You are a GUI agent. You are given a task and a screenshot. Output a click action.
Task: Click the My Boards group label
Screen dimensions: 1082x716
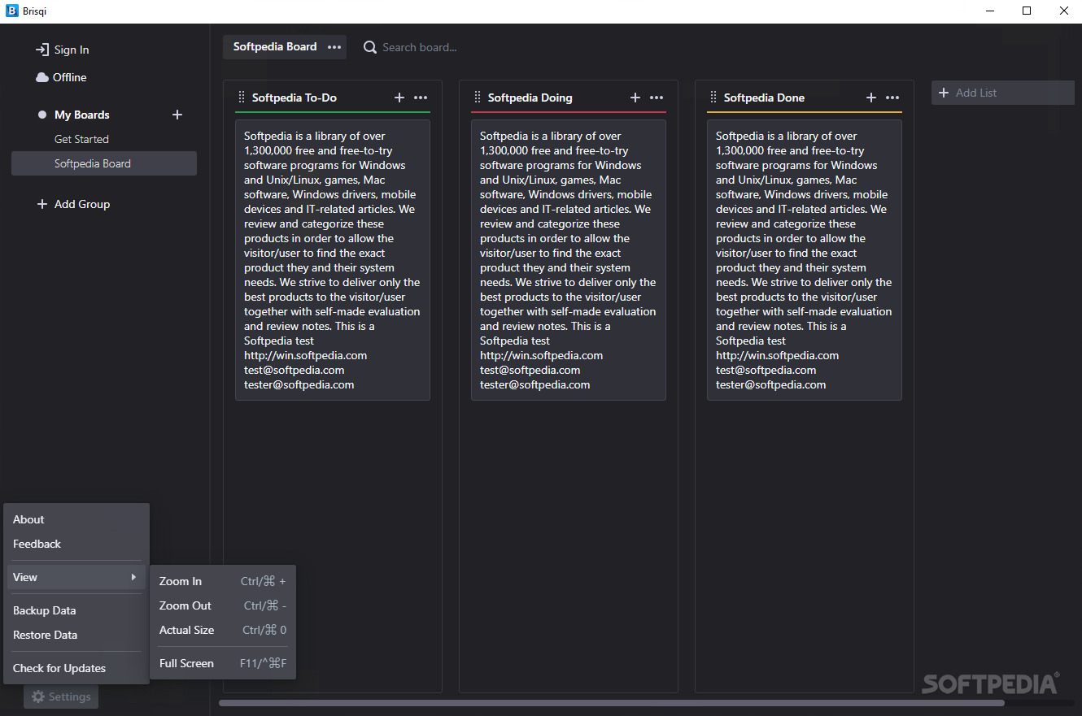82,115
